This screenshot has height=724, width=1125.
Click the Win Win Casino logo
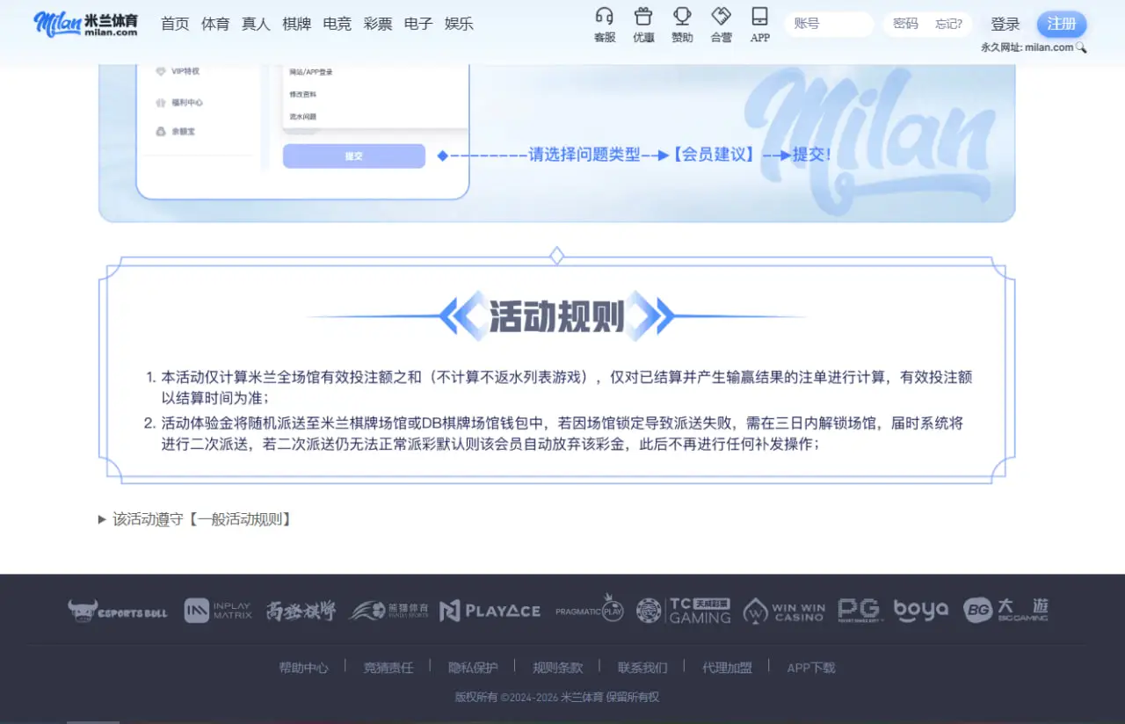point(784,611)
